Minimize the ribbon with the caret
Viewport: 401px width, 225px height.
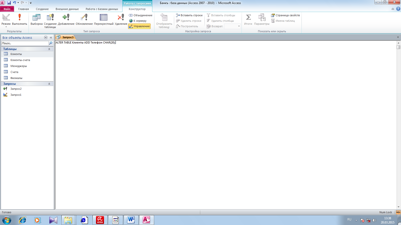tap(393, 9)
